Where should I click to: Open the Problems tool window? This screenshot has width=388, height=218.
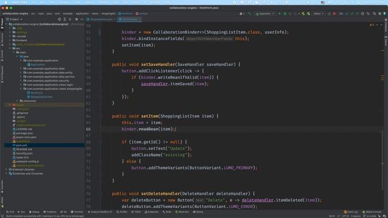click(x=50, y=212)
